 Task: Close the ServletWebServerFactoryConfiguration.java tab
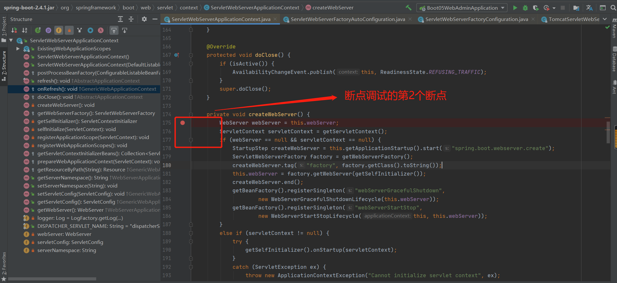click(x=533, y=19)
